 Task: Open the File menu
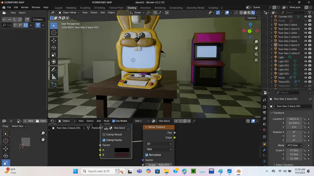(x=9, y=8)
